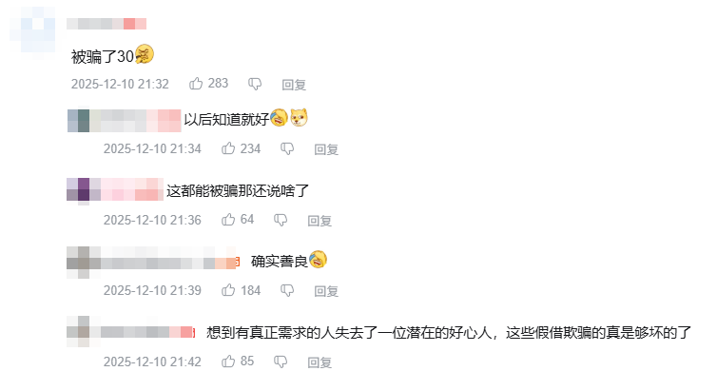The width and height of the screenshot is (717, 391).
Task: Like the reply with 85 likes
Action: tap(229, 362)
